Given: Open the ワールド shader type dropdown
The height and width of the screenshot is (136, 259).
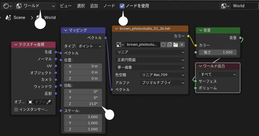Looking at the screenshot, I should [x=35, y=6].
